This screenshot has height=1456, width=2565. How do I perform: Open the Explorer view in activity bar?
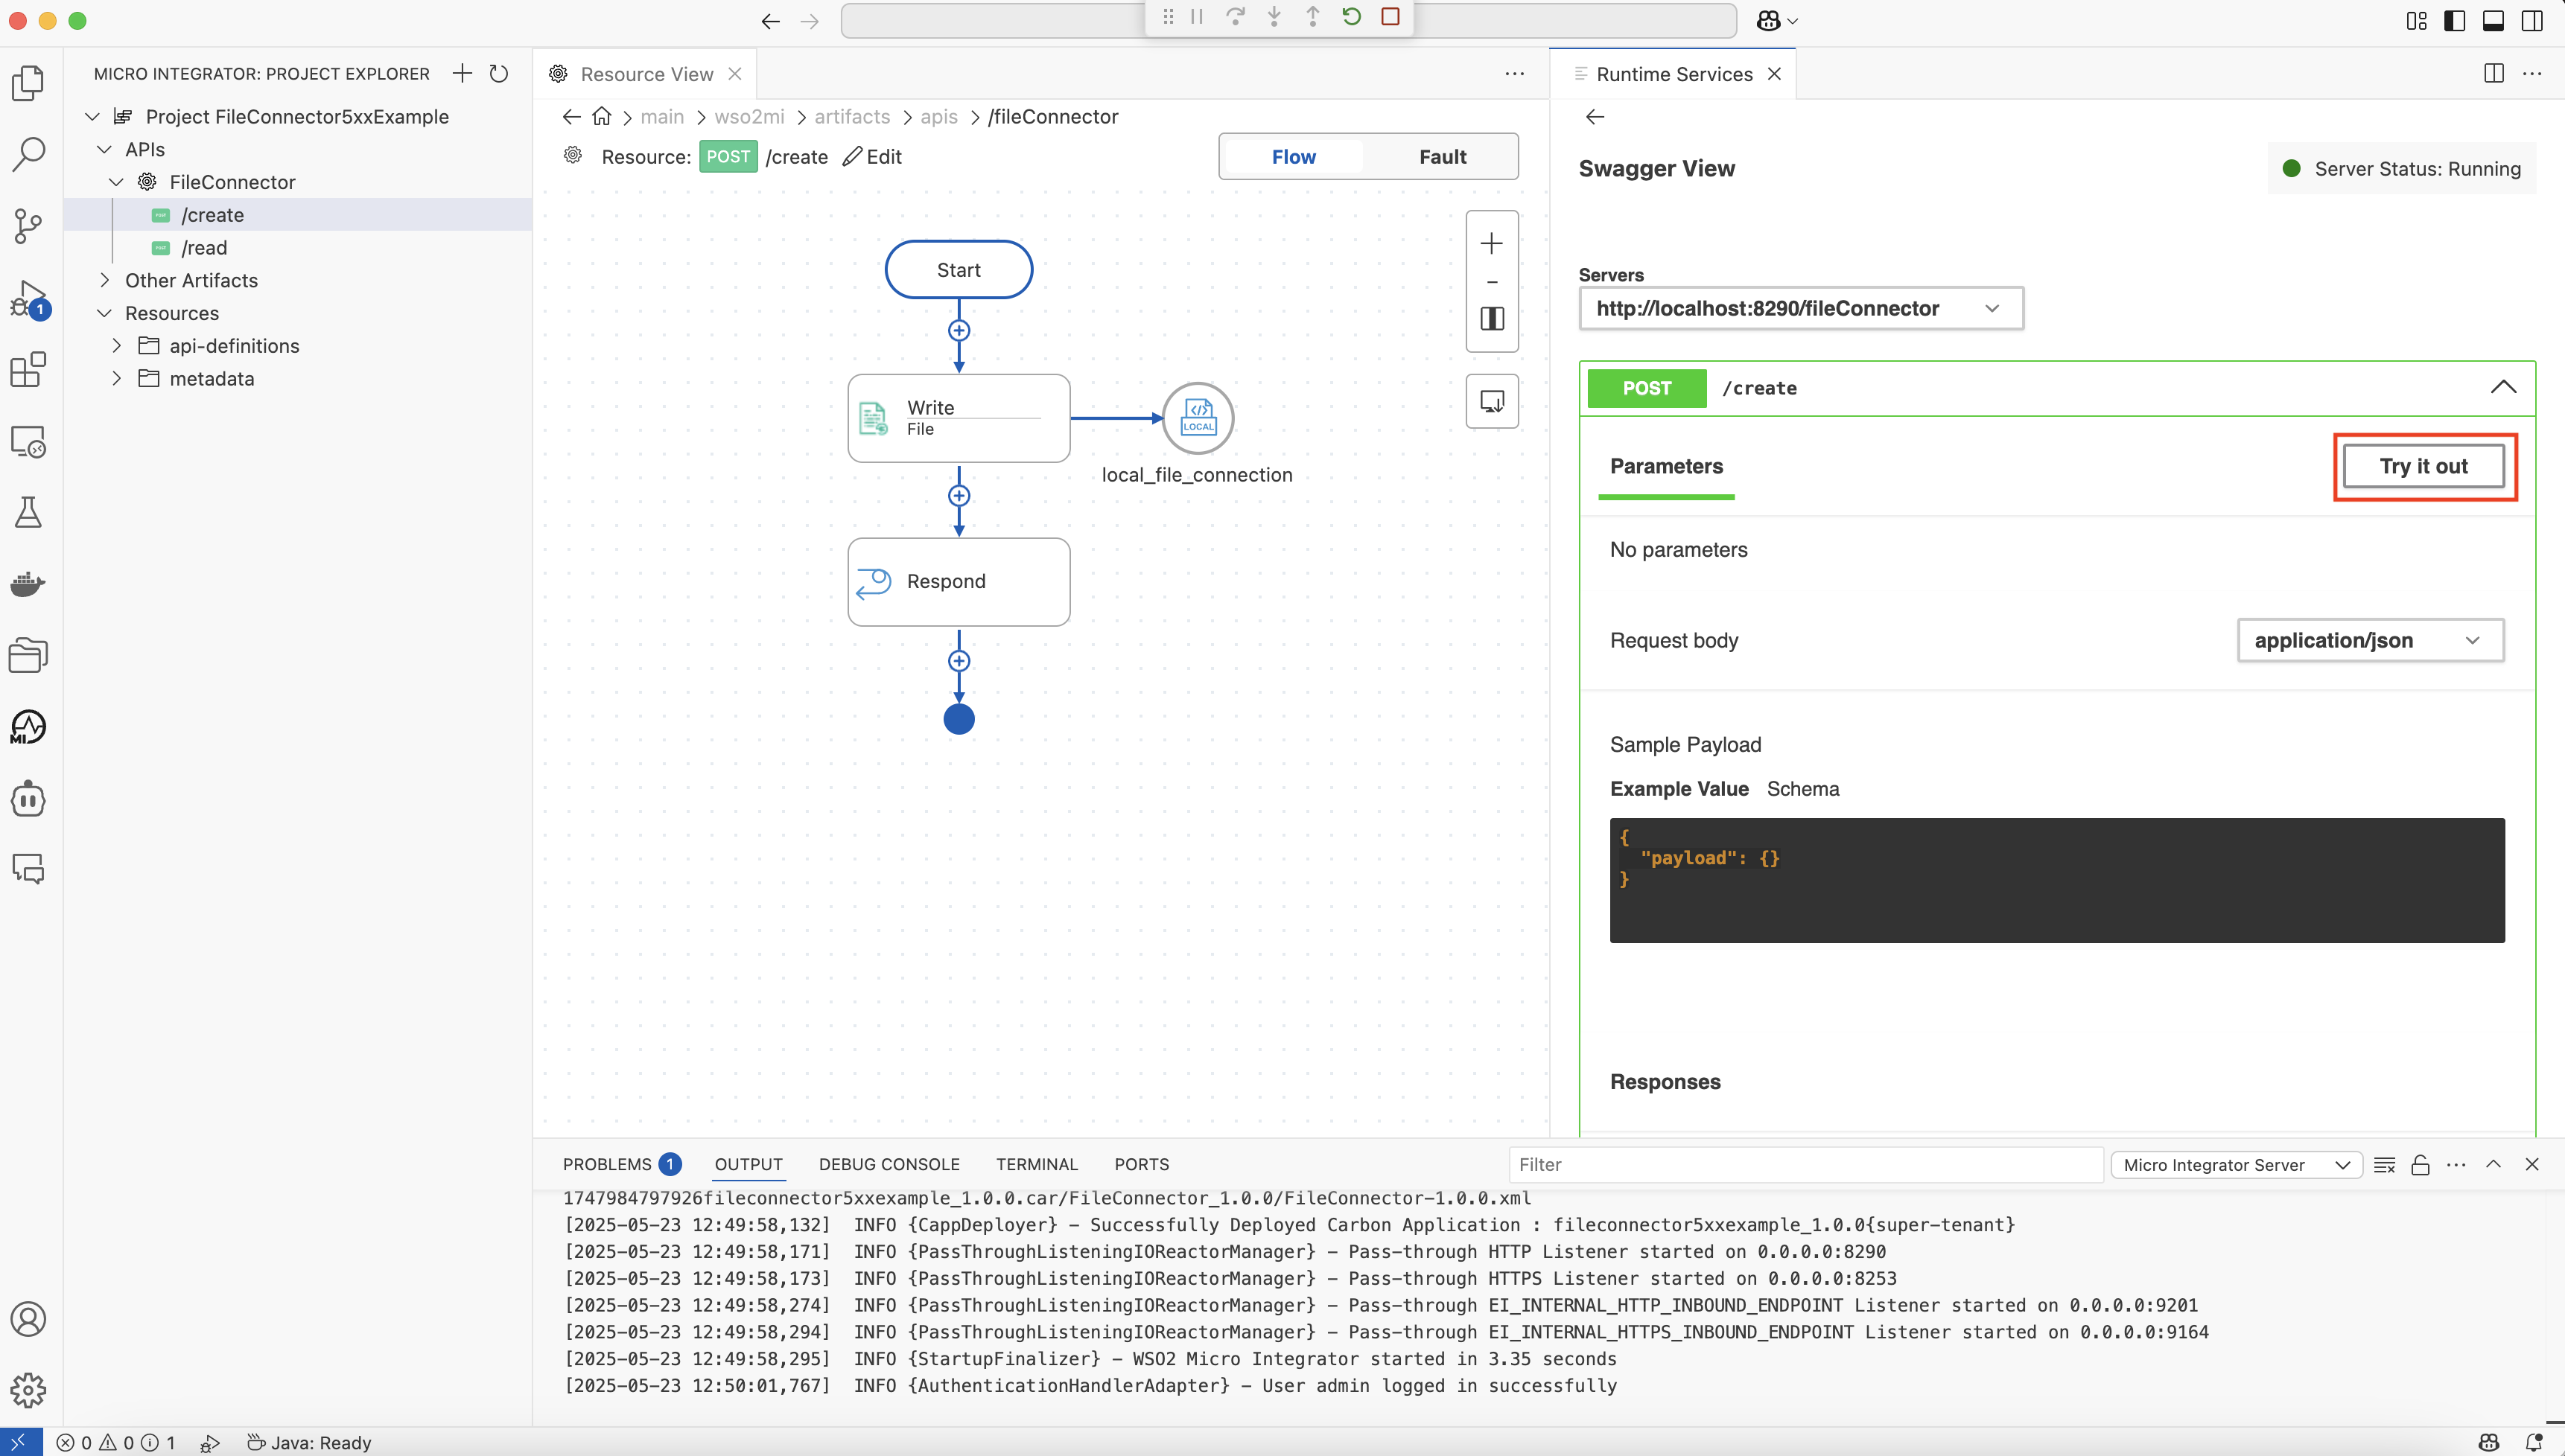[28, 83]
